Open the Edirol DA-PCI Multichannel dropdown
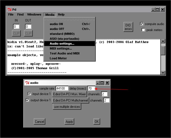171x138 pixels. pos(71,100)
